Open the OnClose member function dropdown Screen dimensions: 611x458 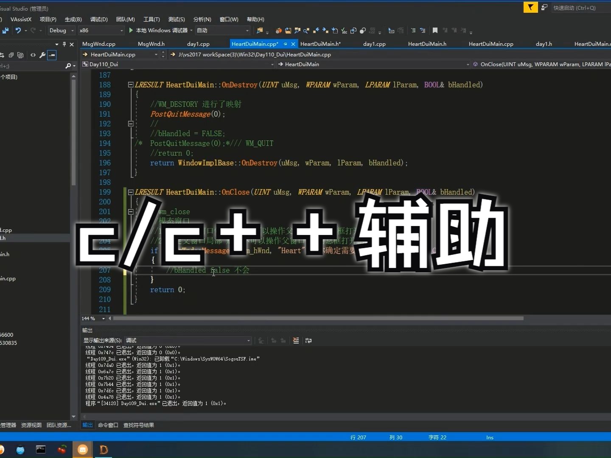tap(541, 64)
